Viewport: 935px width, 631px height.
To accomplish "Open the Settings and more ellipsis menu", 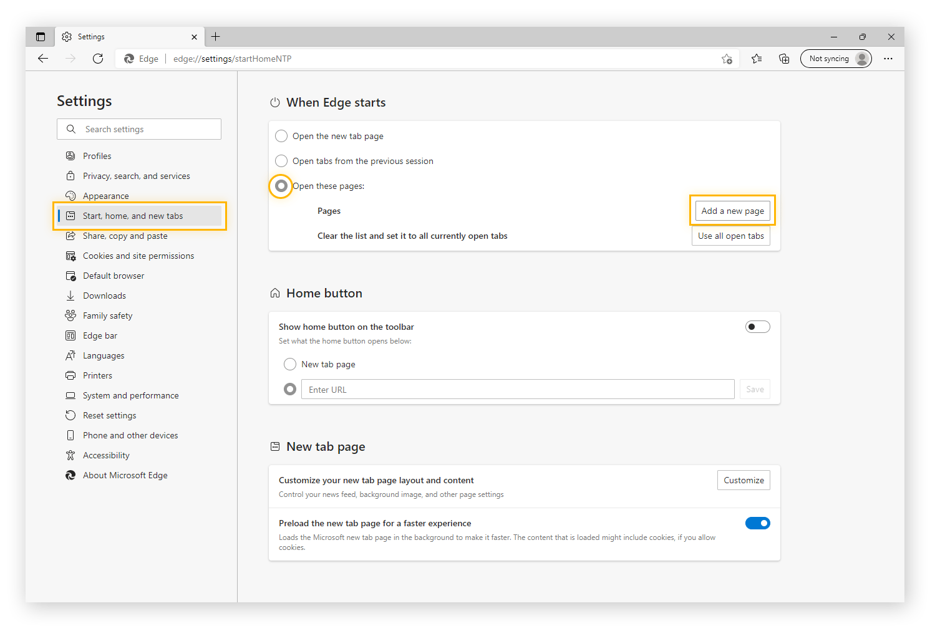I will point(888,59).
